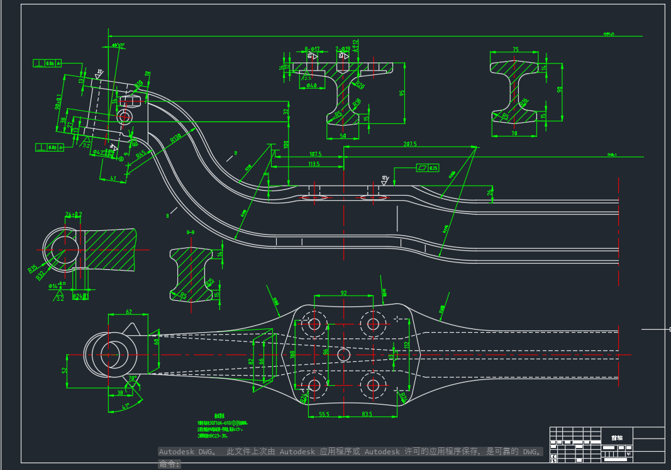This screenshot has width=671, height=470.
Task: Click the command line prompt 命令:
Action: [x=169, y=464]
